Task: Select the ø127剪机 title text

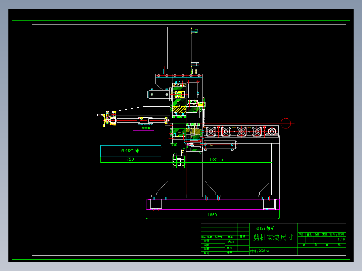Action: 266,228
